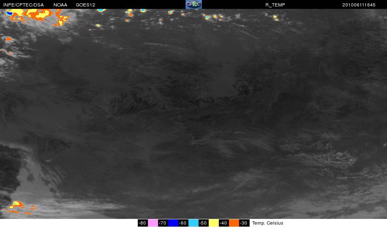
Task: Click the cyan -60 color swatch
Action: [x=194, y=223]
